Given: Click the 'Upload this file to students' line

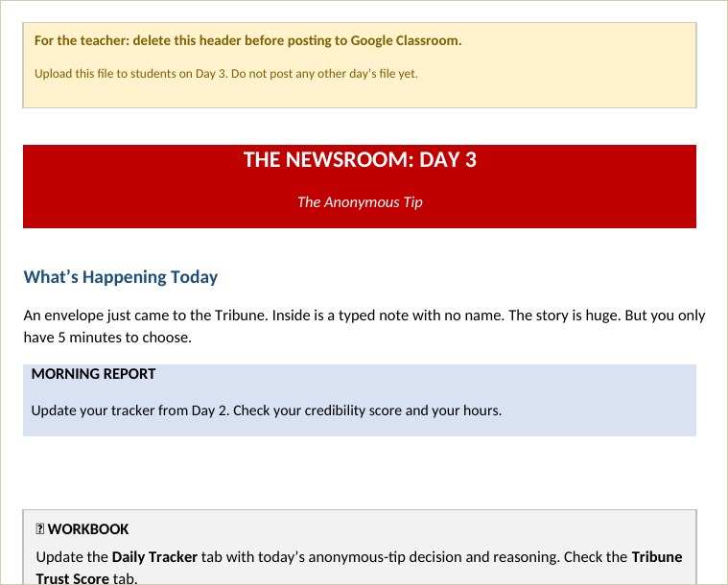Looking at the screenshot, I should pyautogui.click(x=226, y=74).
